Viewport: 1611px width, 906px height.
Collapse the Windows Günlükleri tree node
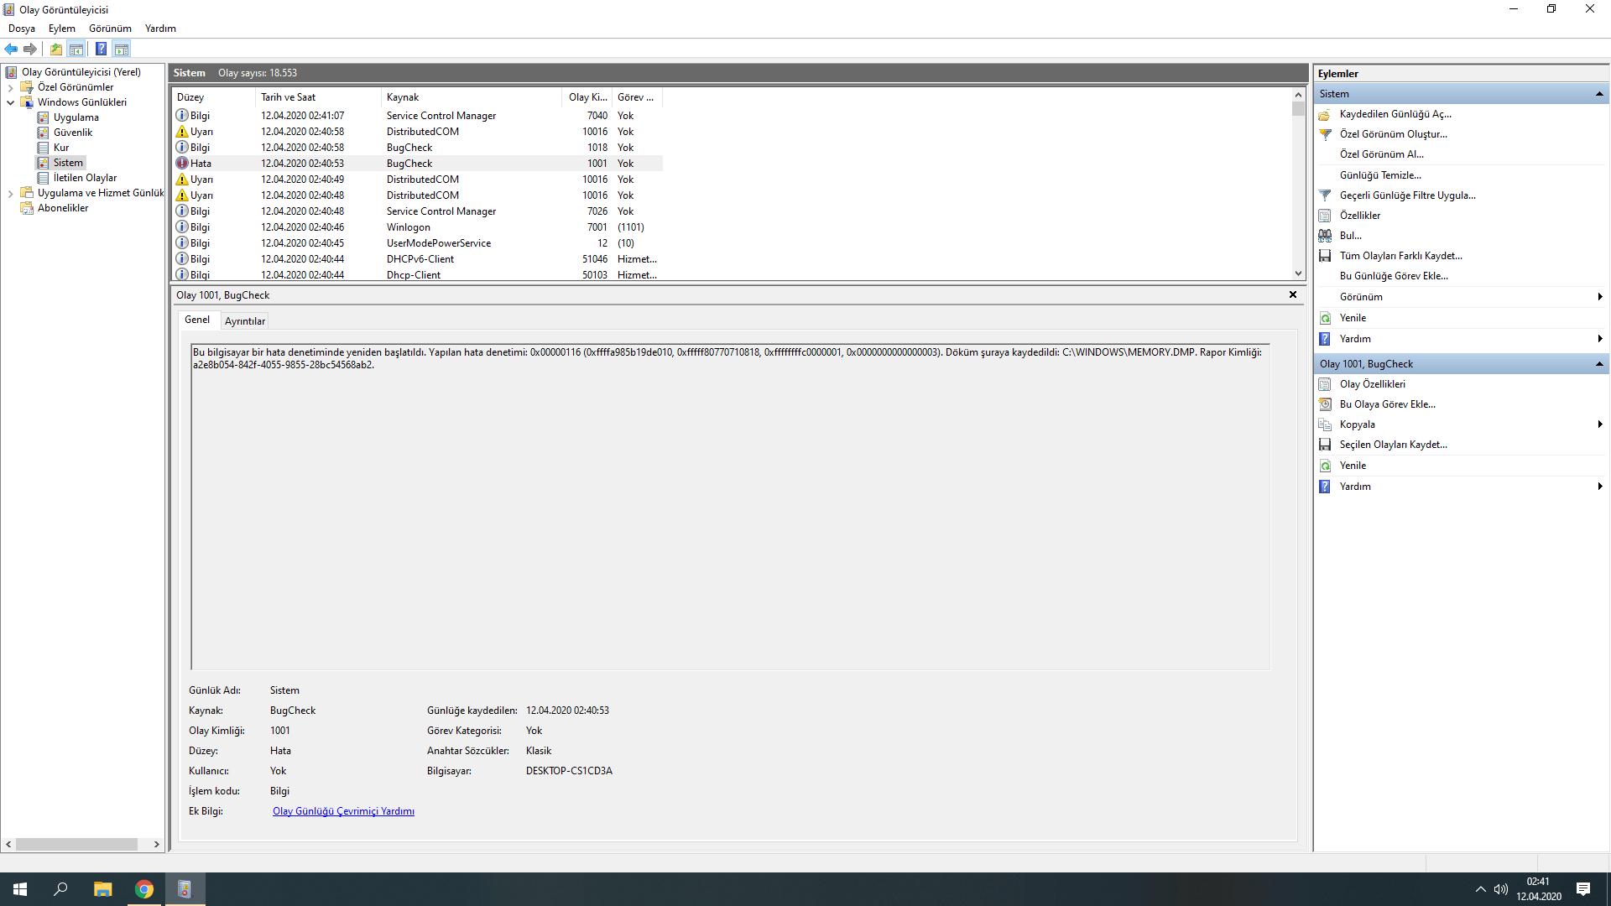pyautogui.click(x=11, y=102)
